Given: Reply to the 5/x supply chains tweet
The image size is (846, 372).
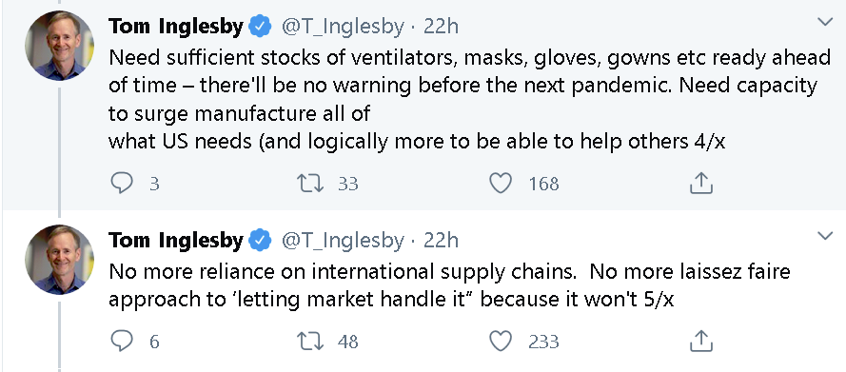Looking at the screenshot, I should pyautogui.click(x=122, y=342).
